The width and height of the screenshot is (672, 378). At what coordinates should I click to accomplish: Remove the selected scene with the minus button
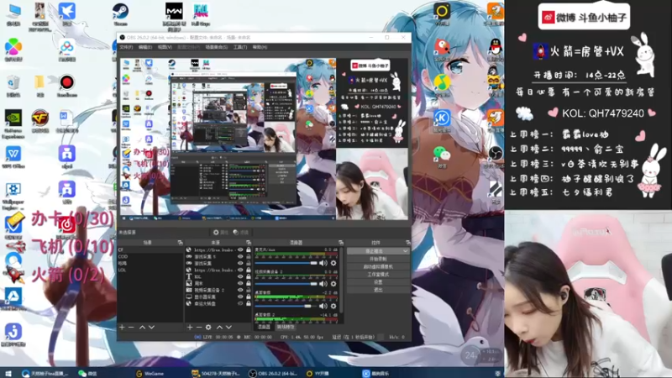[132, 328]
